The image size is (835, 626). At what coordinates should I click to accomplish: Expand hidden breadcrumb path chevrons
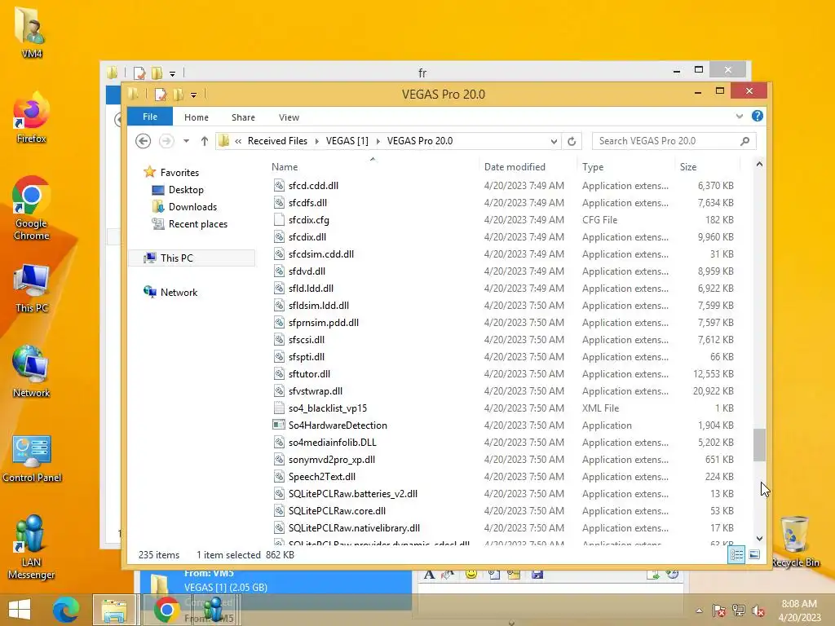(238, 141)
